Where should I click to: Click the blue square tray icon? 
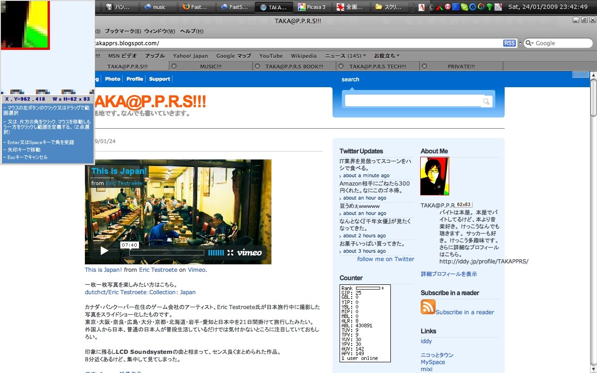click(x=456, y=7)
